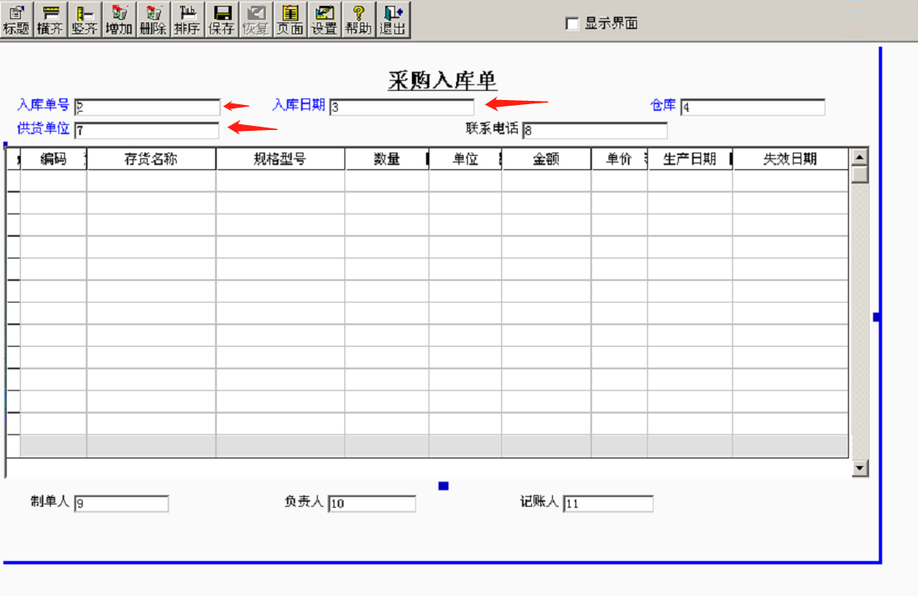Click the 恢复 (restore) toolbar icon
The image size is (918, 596).
point(256,20)
